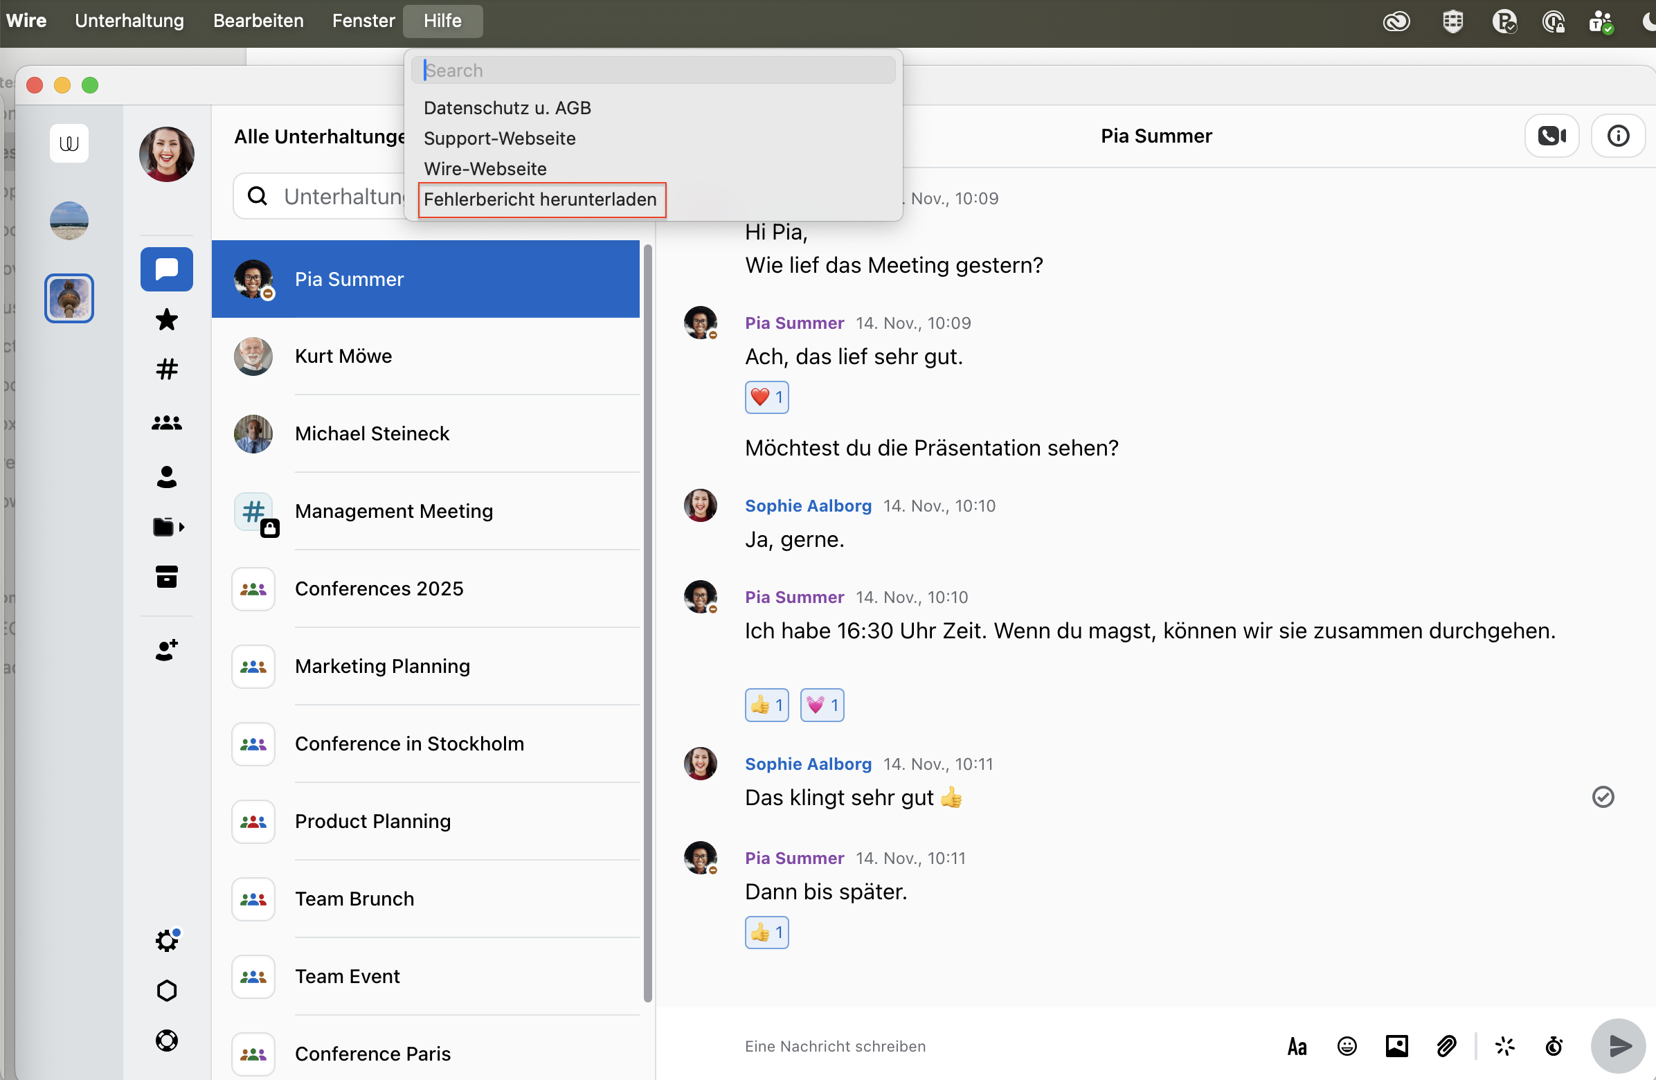The height and width of the screenshot is (1080, 1656).
Task: Switch to the beach-photo account avatar
Action: coord(69,222)
